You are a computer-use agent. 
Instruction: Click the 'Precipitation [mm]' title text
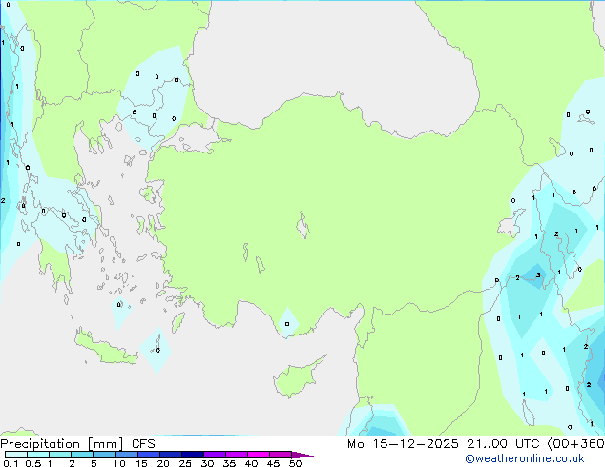[x=62, y=444]
